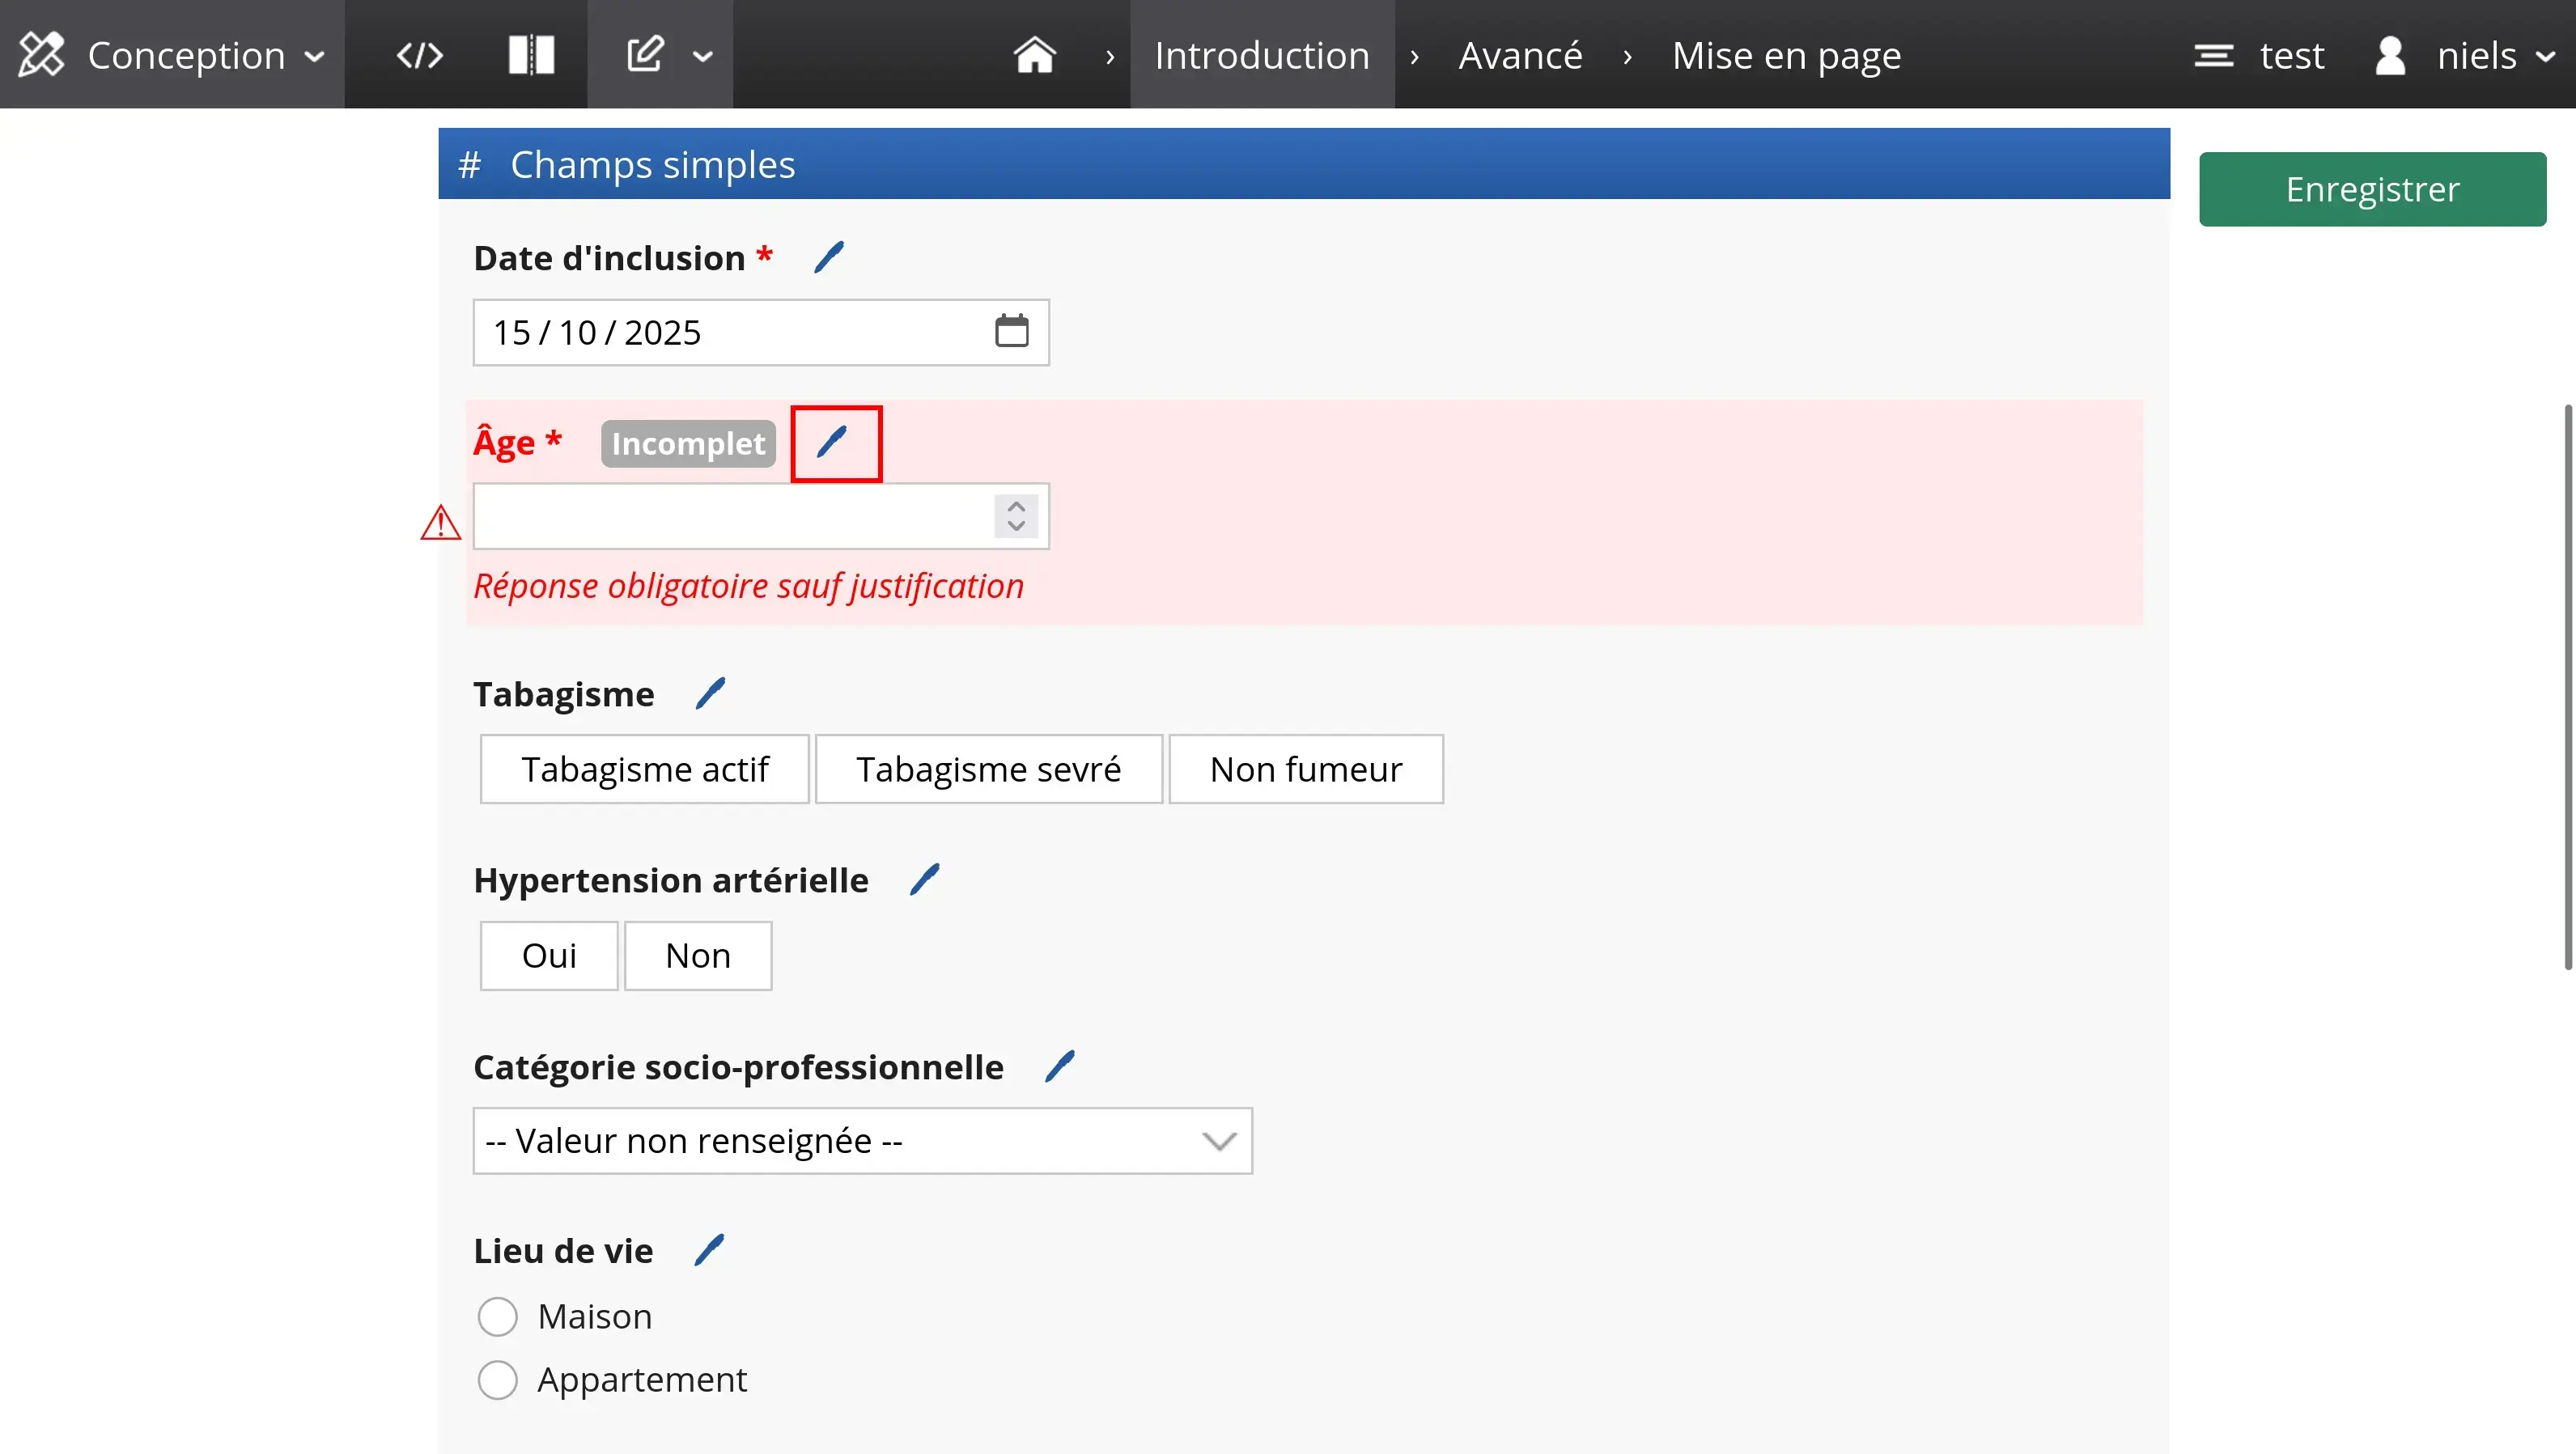The height and width of the screenshot is (1454, 2576).
Task: Click the home breadcrumb icon
Action: click(1034, 55)
